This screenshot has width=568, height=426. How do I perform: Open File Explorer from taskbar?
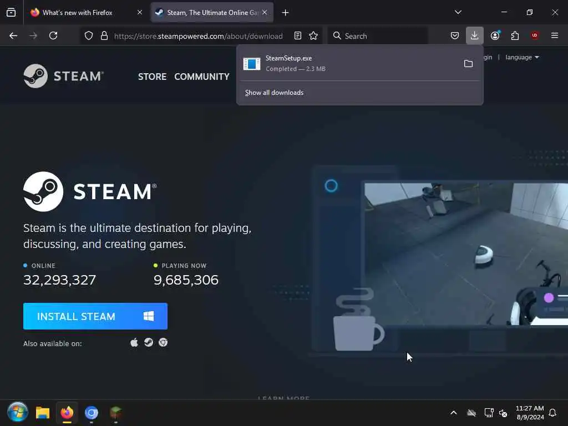click(x=43, y=413)
